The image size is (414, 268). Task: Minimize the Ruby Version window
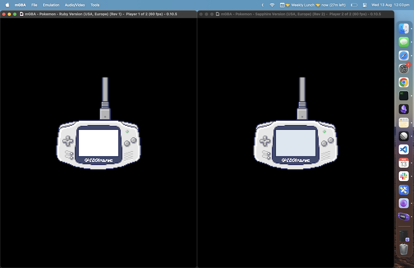click(9, 14)
